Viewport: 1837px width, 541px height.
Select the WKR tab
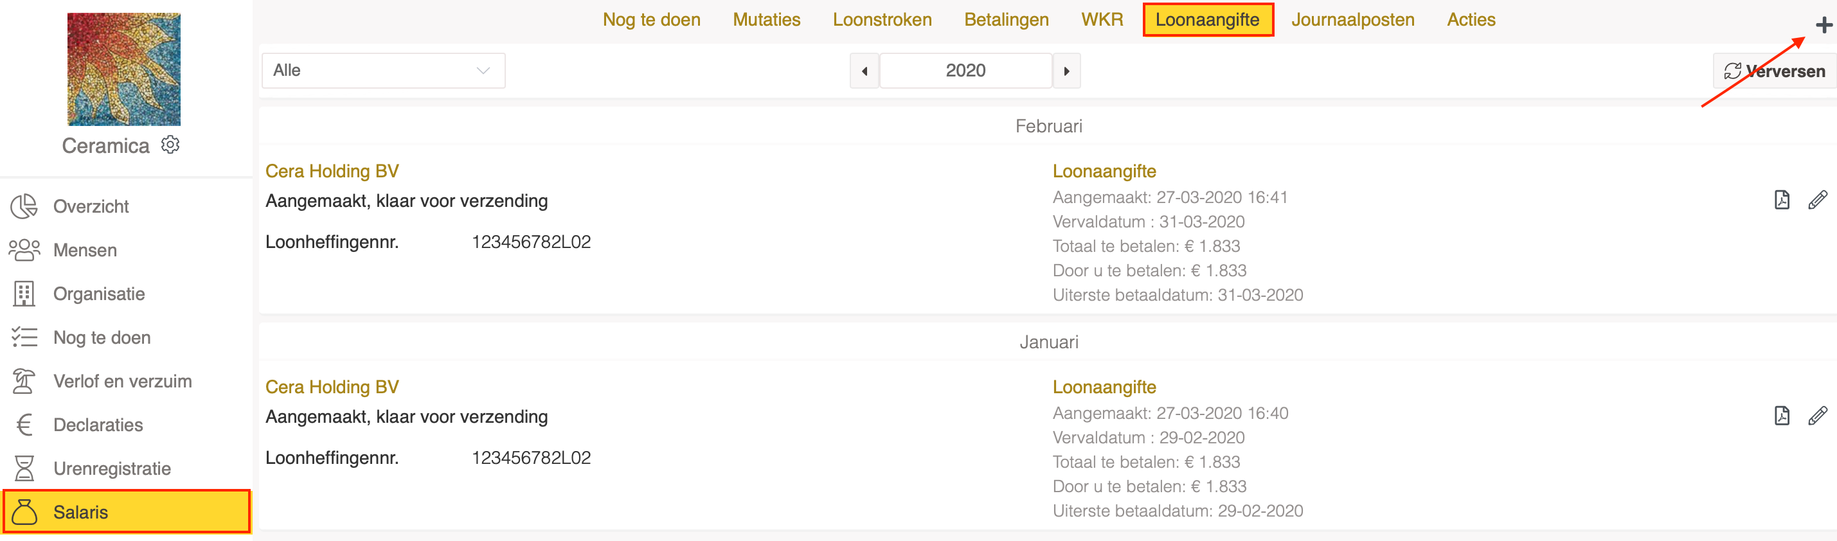[1102, 19]
